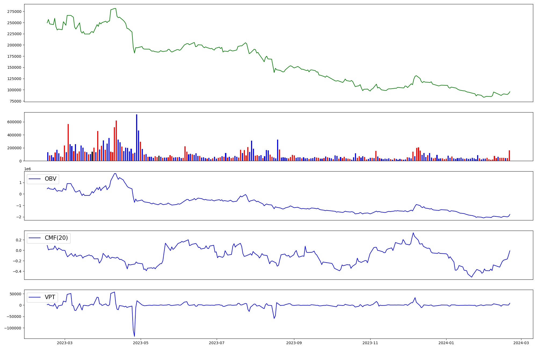
Task: Click the −100000 tick on VPT axis
Action: [x=13, y=328]
